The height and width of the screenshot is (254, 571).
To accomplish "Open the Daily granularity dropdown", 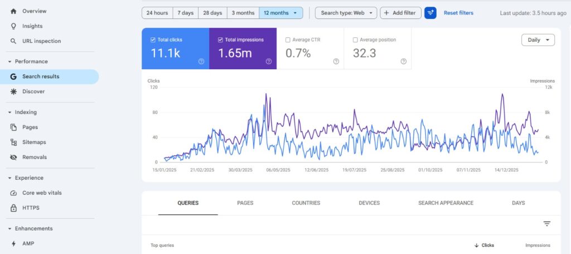I will click(538, 40).
